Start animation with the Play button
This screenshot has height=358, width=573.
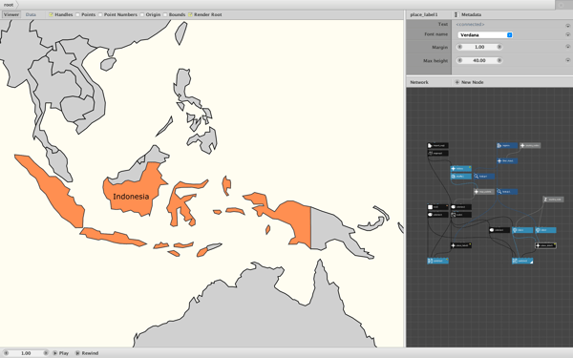click(61, 353)
